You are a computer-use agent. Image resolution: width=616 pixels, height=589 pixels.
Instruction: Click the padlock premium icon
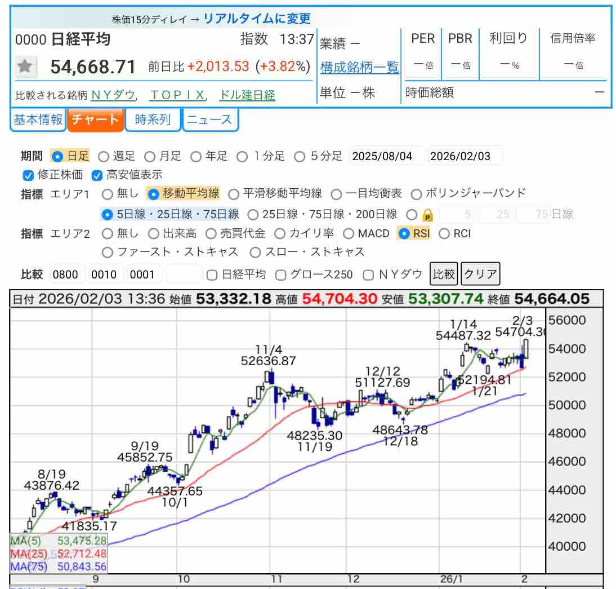tap(427, 215)
